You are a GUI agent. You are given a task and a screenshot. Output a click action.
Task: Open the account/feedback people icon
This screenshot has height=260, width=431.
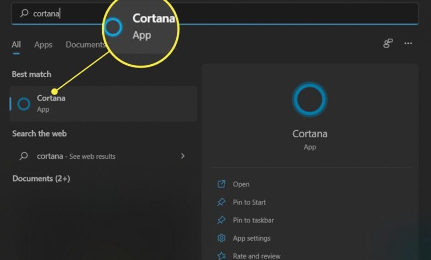coord(388,43)
